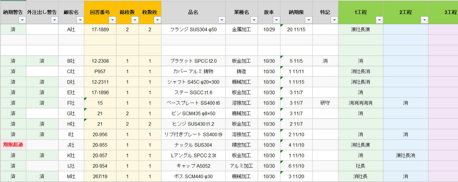Select the cell containing P957

pos(100,71)
